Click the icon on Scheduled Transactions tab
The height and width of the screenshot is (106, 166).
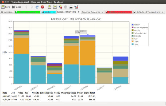(134, 12)
